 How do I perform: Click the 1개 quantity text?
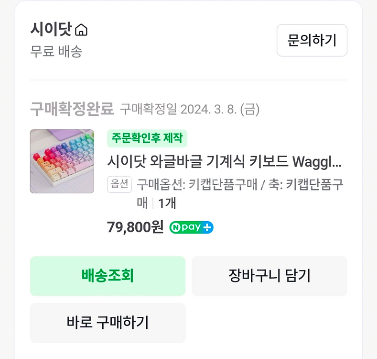tap(167, 203)
